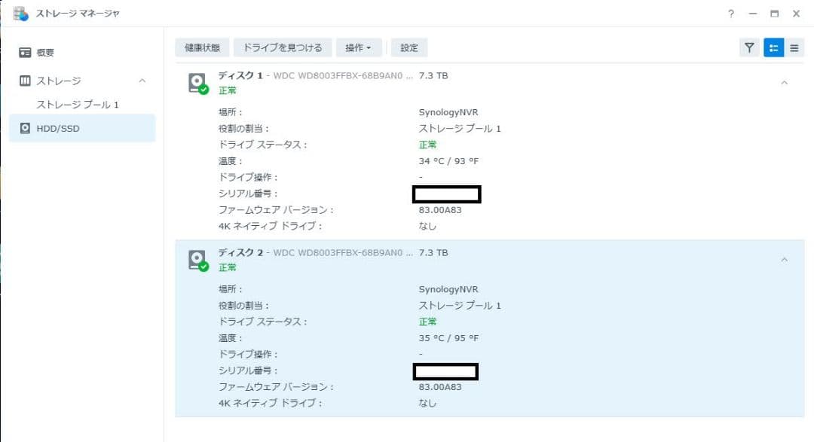The height and width of the screenshot is (442, 814).
Task: Switch to compact list view icon
Action: click(x=794, y=47)
